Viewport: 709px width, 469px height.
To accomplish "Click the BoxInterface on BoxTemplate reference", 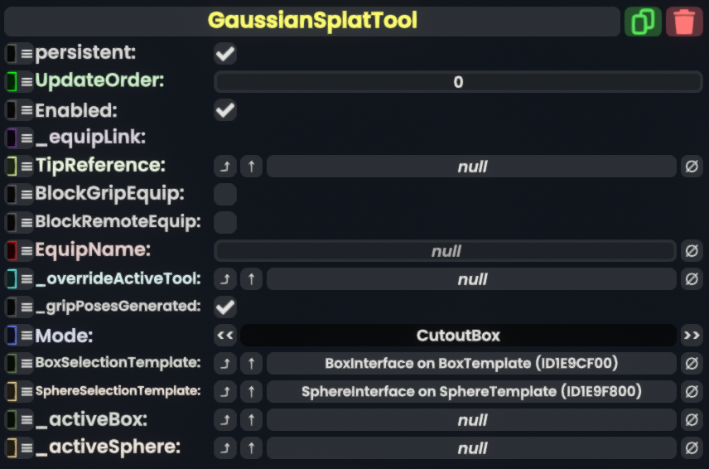I will coord(471,364).
